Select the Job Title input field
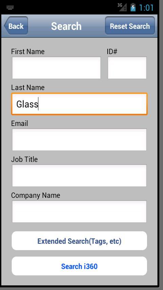Screen dimensions: 163x290 (x=79, y=175)
